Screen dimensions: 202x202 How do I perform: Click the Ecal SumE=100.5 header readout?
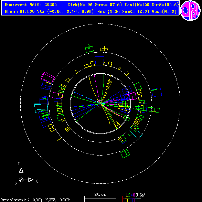151,5
